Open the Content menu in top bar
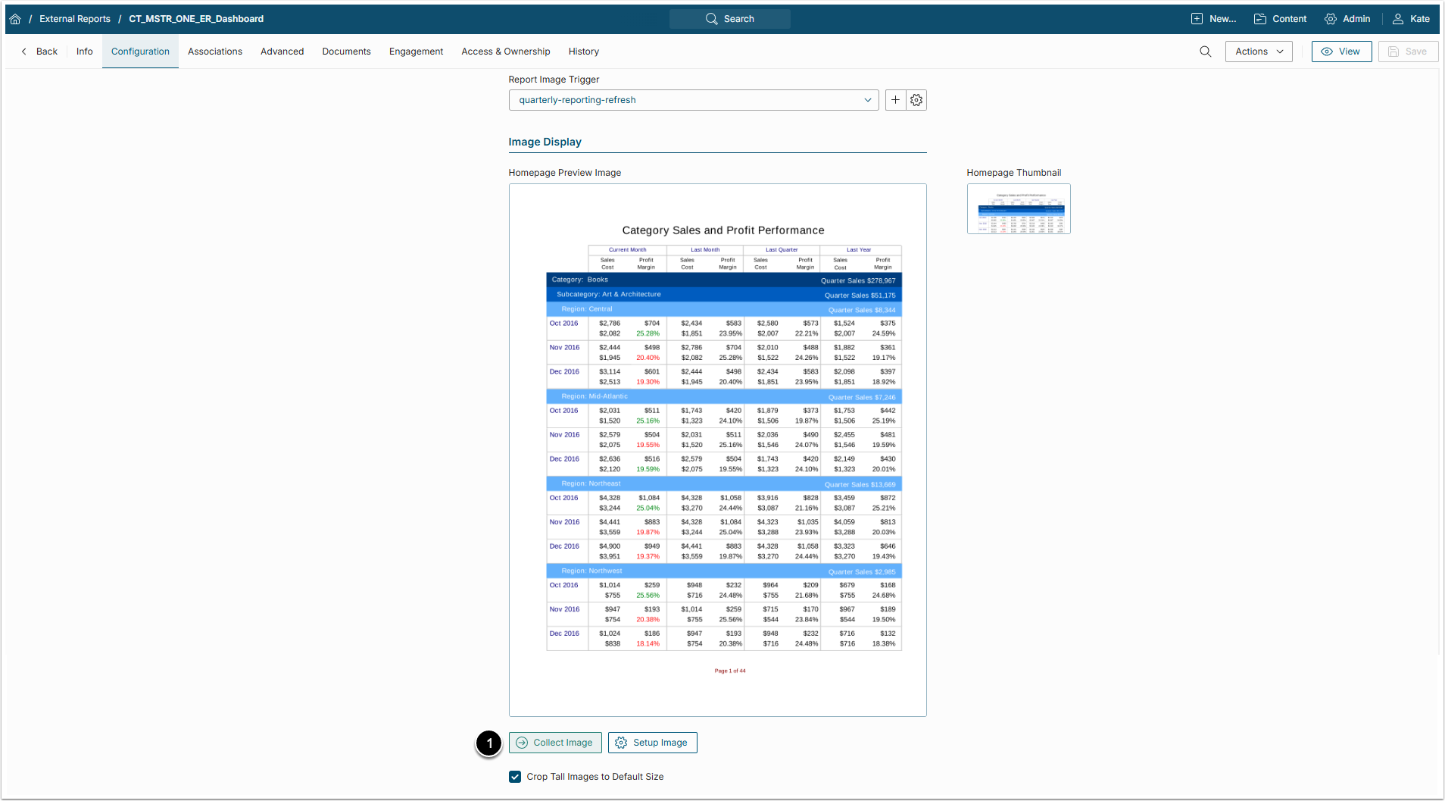Image resolution: width=1445 pixels, height=801 pixels. coord(1281,19)
